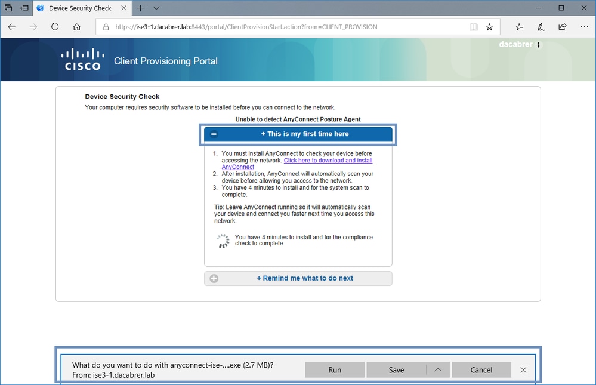Click the lock icon in the address bar
Image resolution: width=596 pixels, height=385 pixels.
(106, 27)
